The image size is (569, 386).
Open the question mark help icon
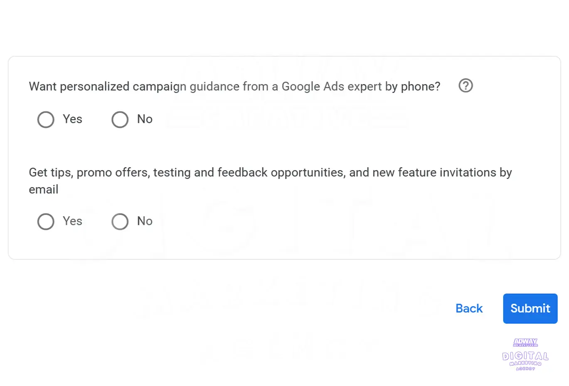click(x=466, y=86)
